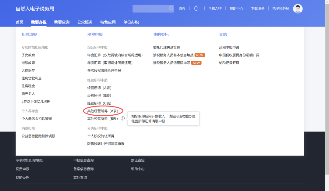Viewport: 329px width, 191px height.
Task: Open 待办 in the top bar
Action: pyautogui.click(x=182, y=9)
